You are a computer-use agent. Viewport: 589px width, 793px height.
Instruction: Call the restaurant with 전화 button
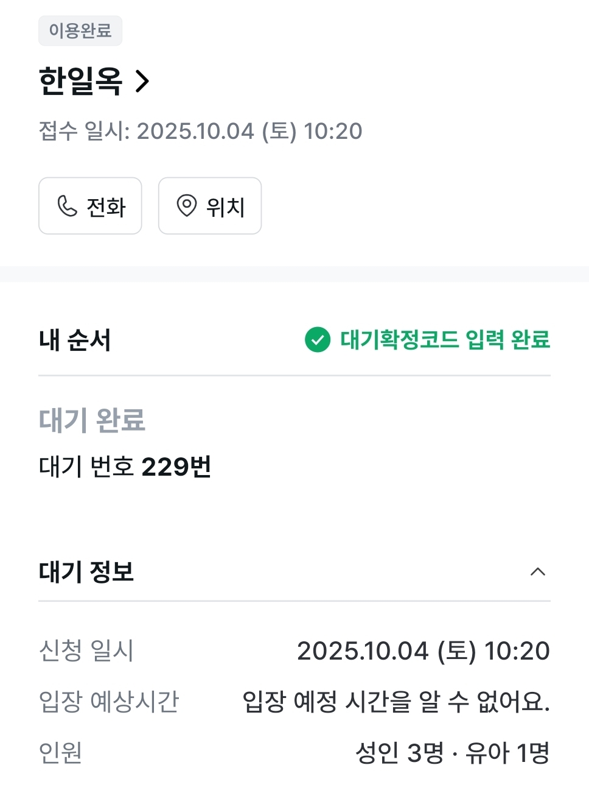click(90, 206)
